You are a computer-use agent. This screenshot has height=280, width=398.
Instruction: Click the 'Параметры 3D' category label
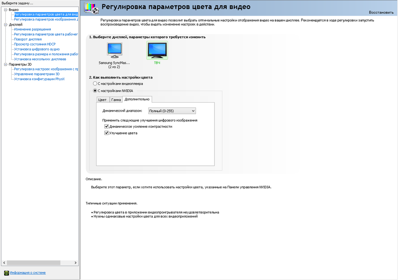tap(20, 64)
